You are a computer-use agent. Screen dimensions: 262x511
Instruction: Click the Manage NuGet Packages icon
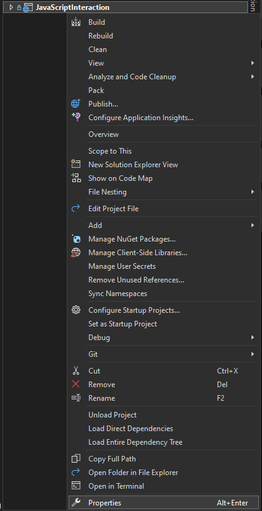click(76, 239)
